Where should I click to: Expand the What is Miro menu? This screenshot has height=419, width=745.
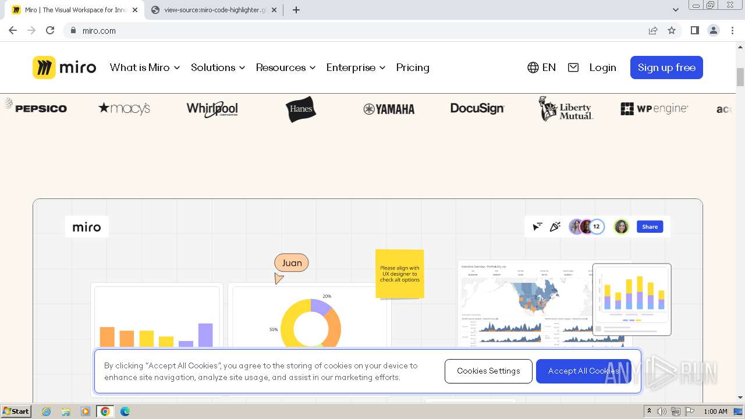pos(145,68)
